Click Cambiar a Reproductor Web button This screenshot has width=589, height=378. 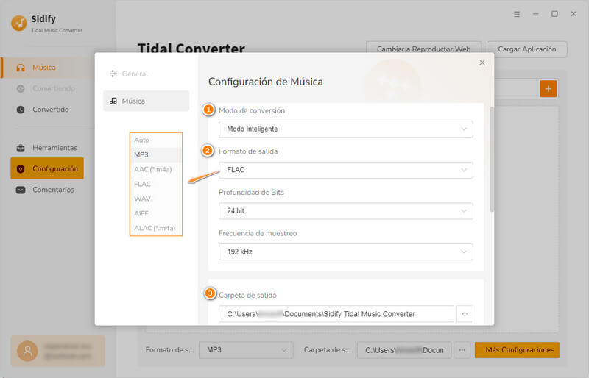[424, 49]
